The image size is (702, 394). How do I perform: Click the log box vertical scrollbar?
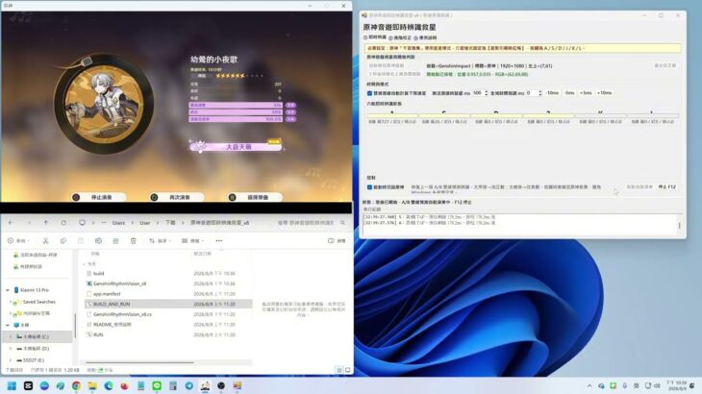tap(679, 225)
